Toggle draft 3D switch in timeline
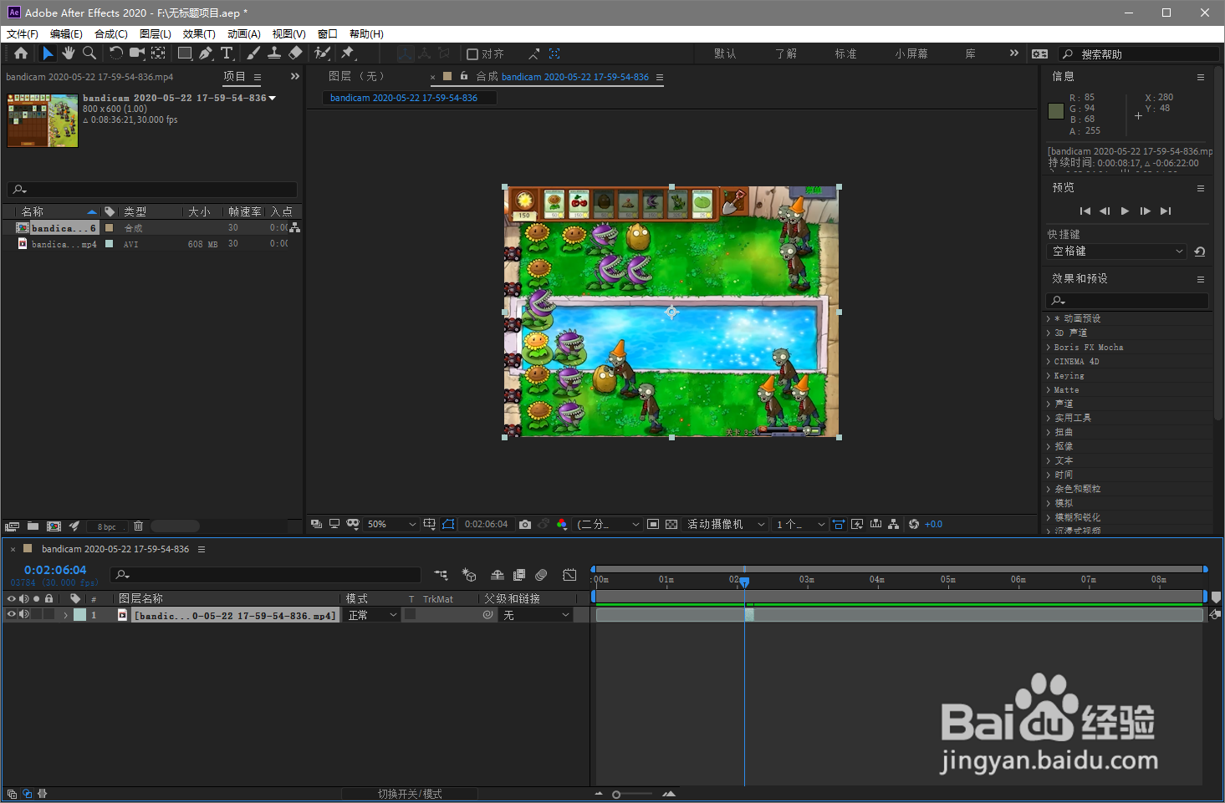Viewport: 1225px width, 803px height. coord(469,575)
